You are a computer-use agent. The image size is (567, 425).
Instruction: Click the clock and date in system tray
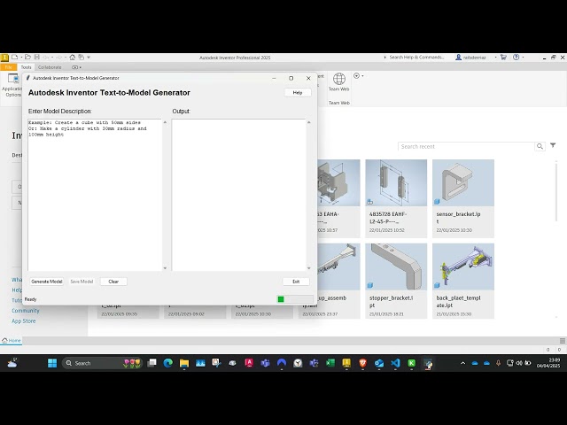coord(548,363)
